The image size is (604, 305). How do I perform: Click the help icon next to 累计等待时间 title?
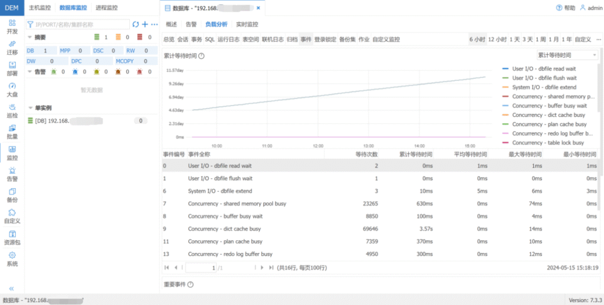click(202, 56)
